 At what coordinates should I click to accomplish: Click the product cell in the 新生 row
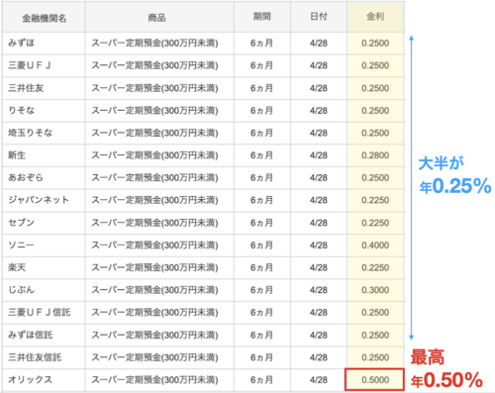coord(159,155)
